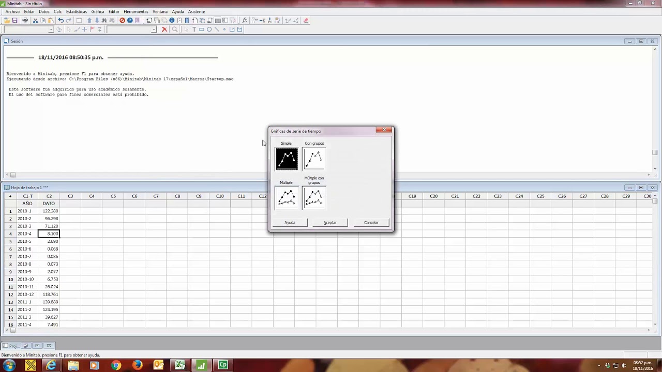Open the first toolbar combo box dropdown

coord(51,29)
